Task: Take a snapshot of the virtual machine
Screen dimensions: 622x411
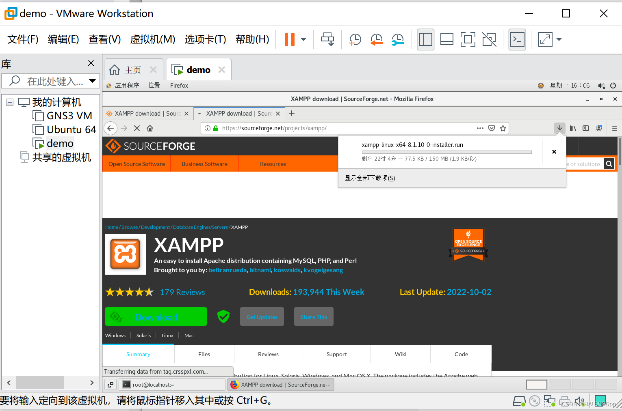Action: [355, 39]
